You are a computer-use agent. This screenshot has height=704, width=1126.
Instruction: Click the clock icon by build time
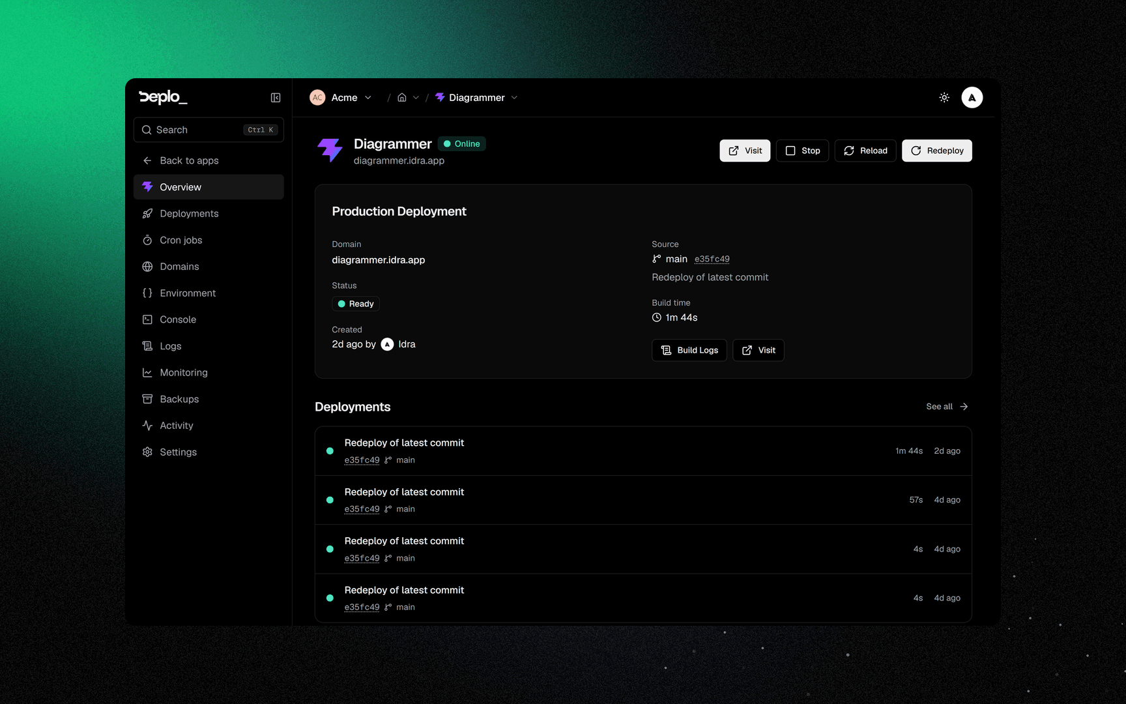pos(657,317)
